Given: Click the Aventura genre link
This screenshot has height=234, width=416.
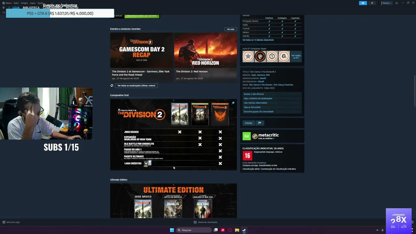Looking at the screenshot, I should pos(261,75).
